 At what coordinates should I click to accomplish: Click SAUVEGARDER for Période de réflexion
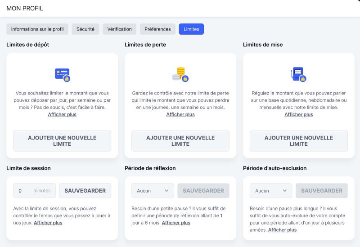[203, 190]
